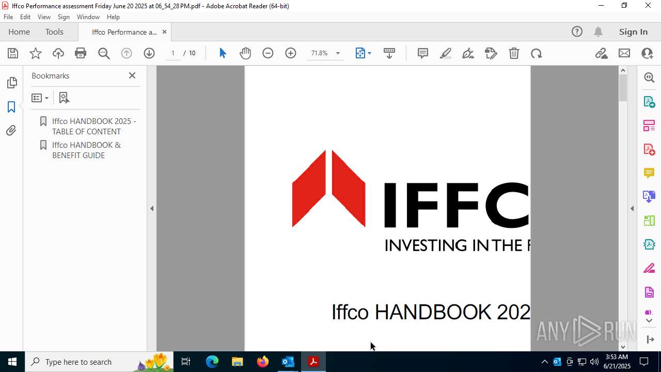661x372 pixels.
Task: Open the edit PDF toolbar icon
Action: point(491,53)
